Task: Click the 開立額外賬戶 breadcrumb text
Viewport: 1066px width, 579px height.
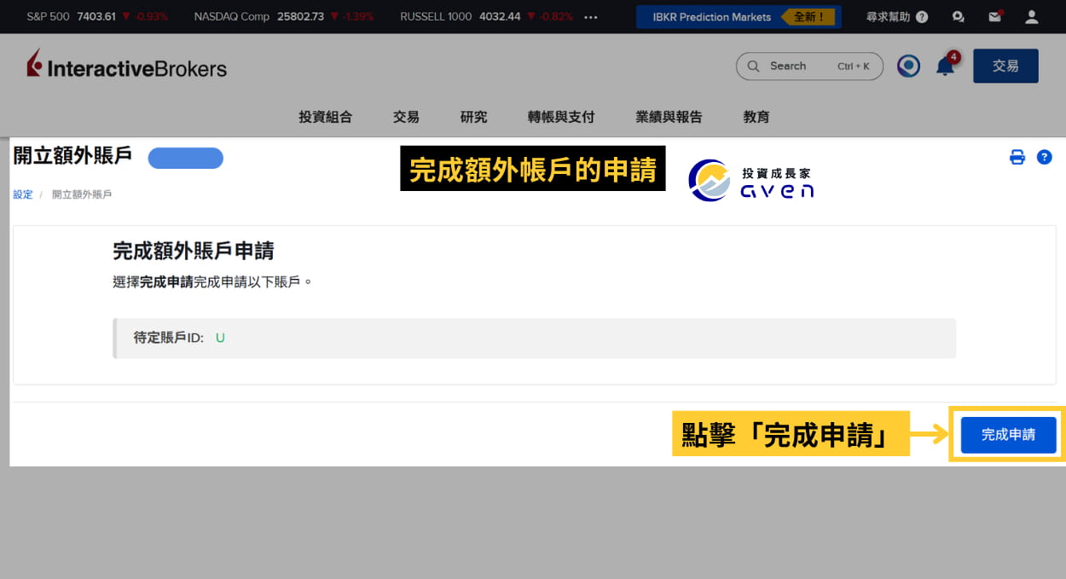Action: click(82, 194)
